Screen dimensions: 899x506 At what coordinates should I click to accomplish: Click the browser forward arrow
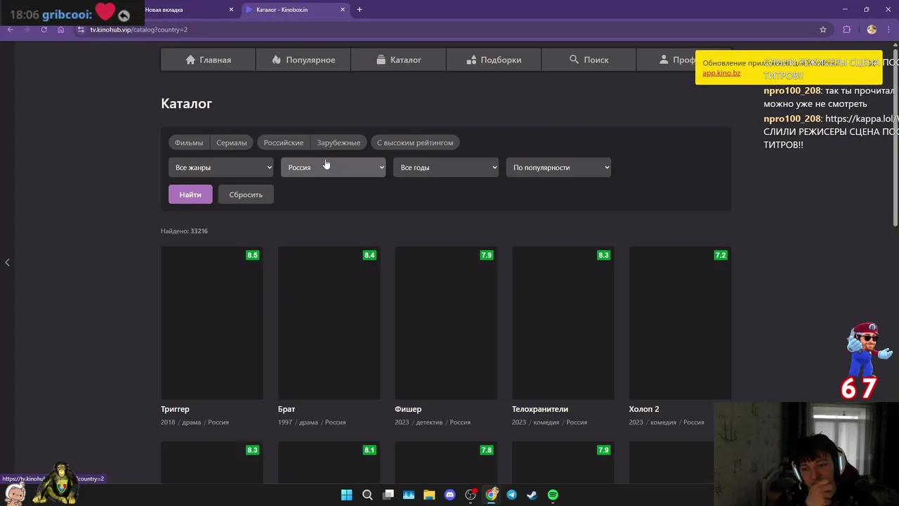coord(27,30)
